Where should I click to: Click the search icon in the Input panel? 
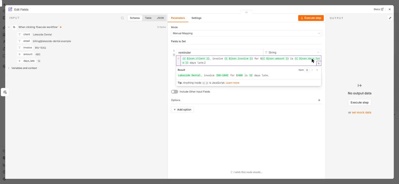[x=122, y=18]
